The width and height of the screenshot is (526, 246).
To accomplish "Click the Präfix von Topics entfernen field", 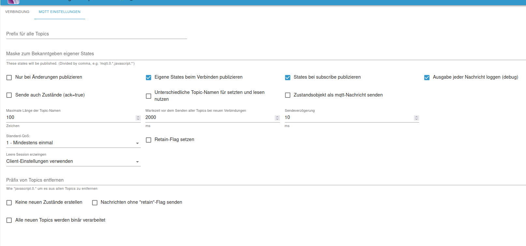I will click(x=266, y=180).
